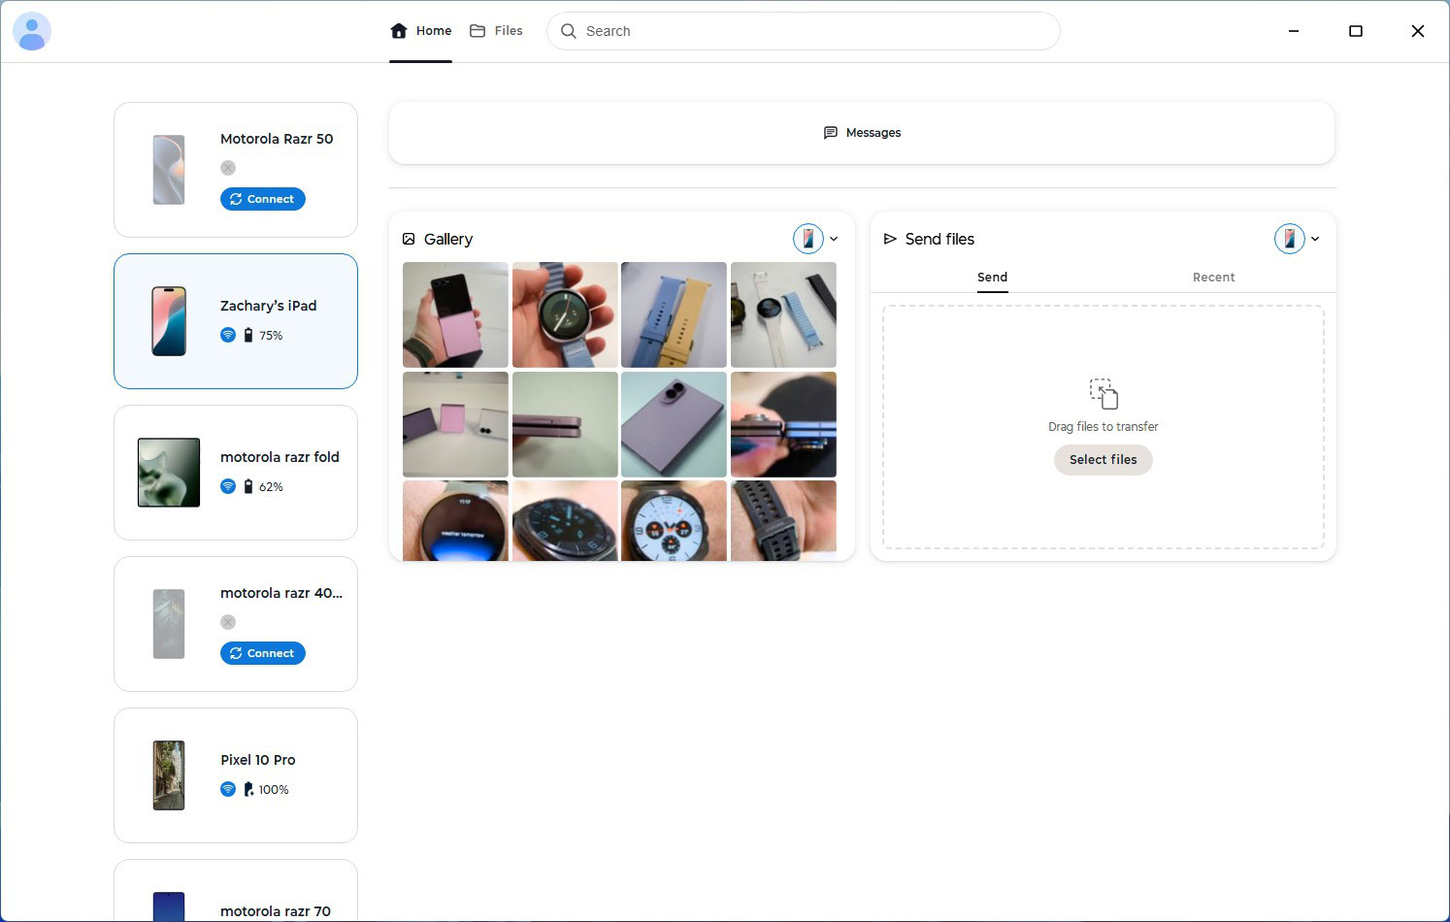The height and width of the screenshot is (922, 1450).
Task: Click the disconnected status icon for motorola razr 40
Action: pyautogui.click(x=228, y=622)
